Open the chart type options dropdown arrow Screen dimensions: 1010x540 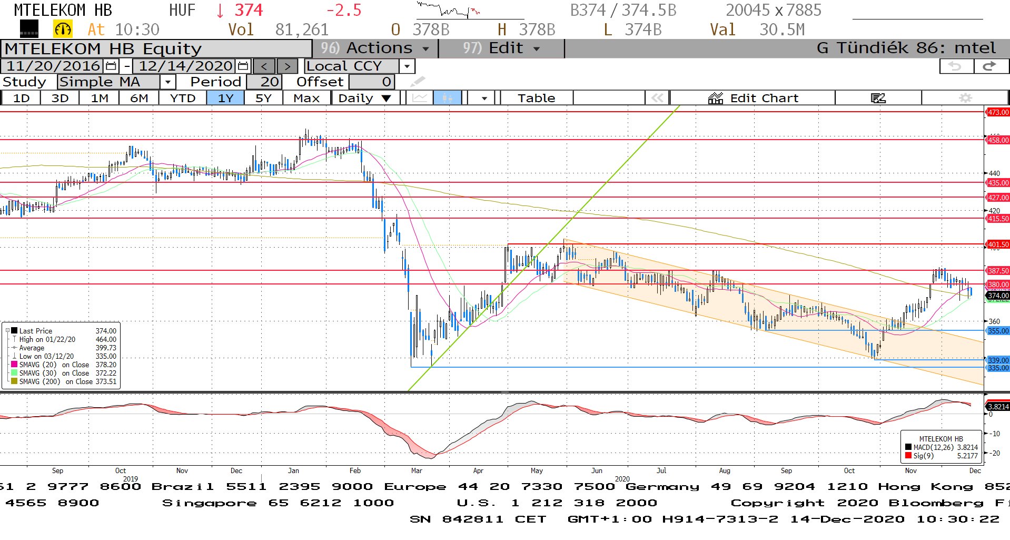click(484, 98)
